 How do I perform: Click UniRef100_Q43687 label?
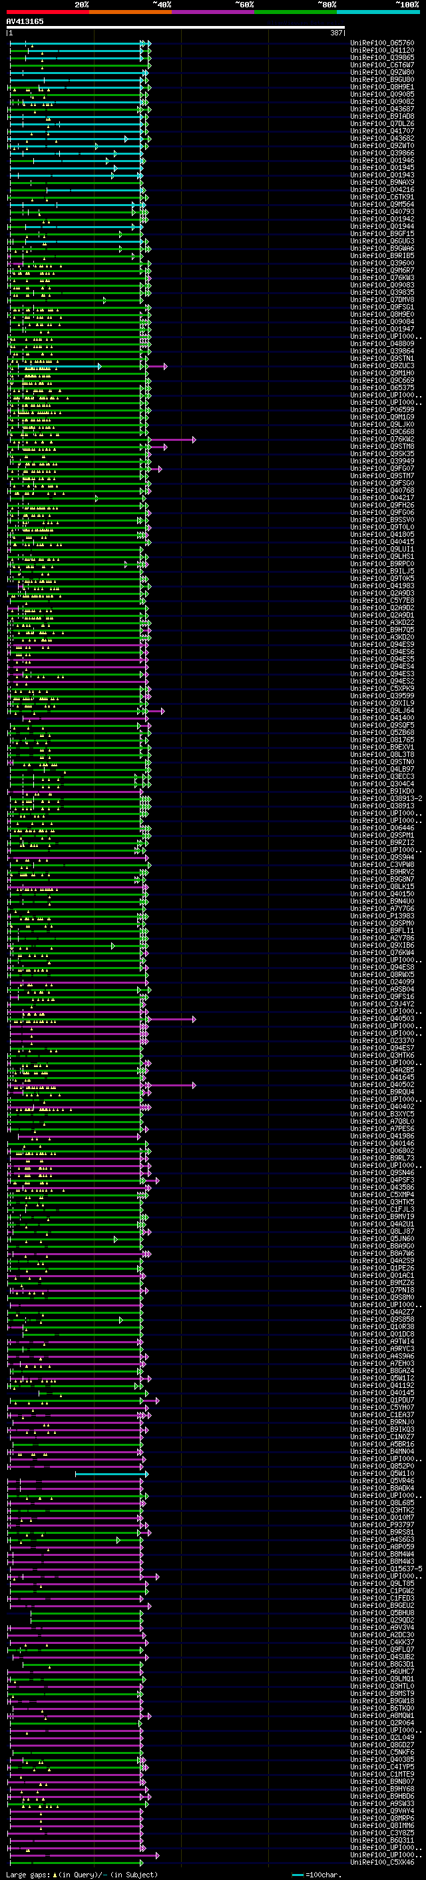(382, 109)
